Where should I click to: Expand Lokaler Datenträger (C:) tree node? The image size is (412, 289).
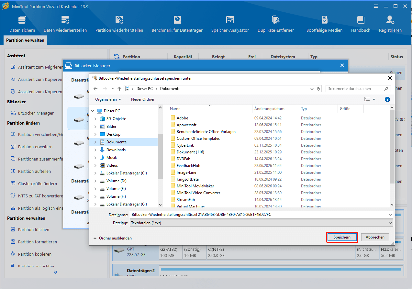[95, 173]
